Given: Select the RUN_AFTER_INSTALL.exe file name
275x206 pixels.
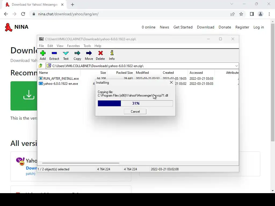Looking at the screenshot, I should click(x=61, y=79).
